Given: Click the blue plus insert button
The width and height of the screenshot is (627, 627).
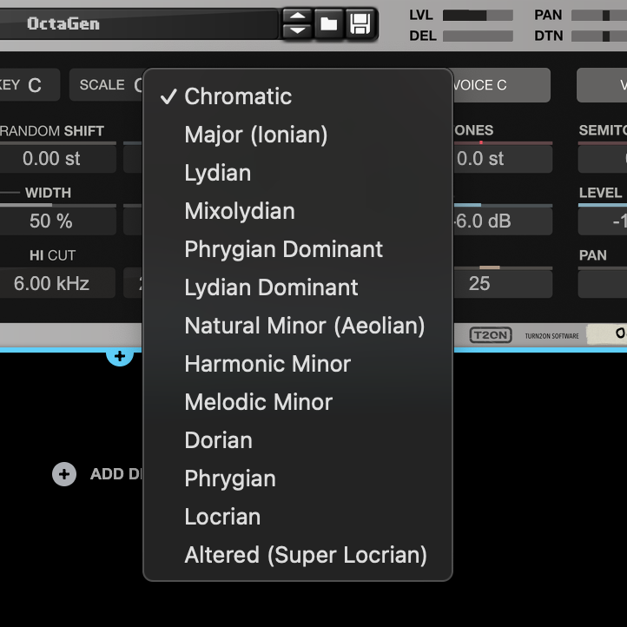Looking at the screenshot, I should point(120,356).
